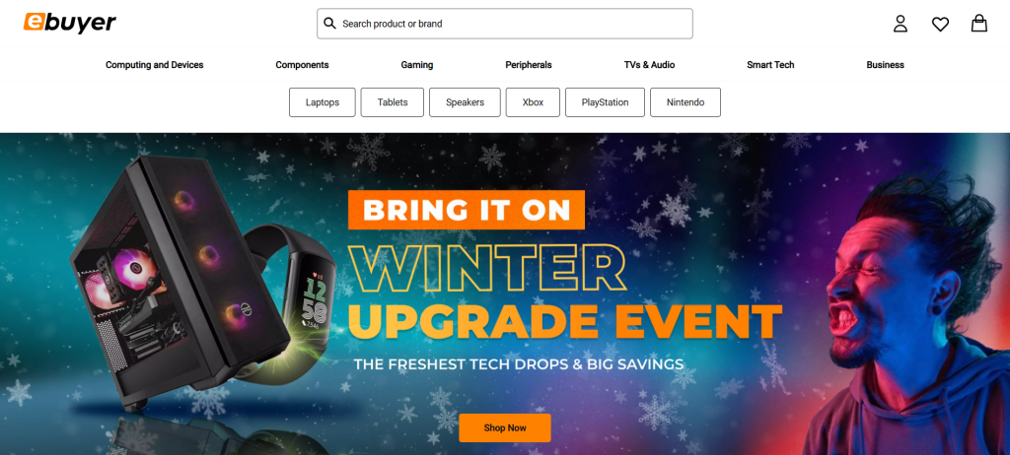Select the PlayStation quick link button
The image size is (1010, 455).
pyautogui.click(x=605, y=102)
